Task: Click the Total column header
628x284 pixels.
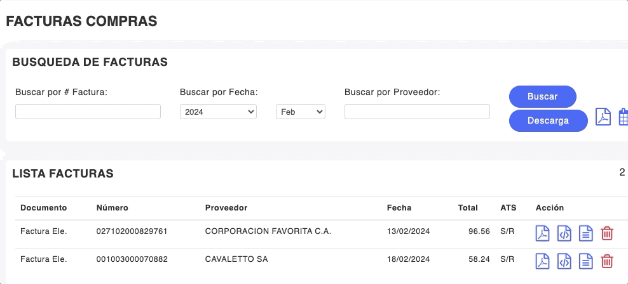Action: [468, 208]
